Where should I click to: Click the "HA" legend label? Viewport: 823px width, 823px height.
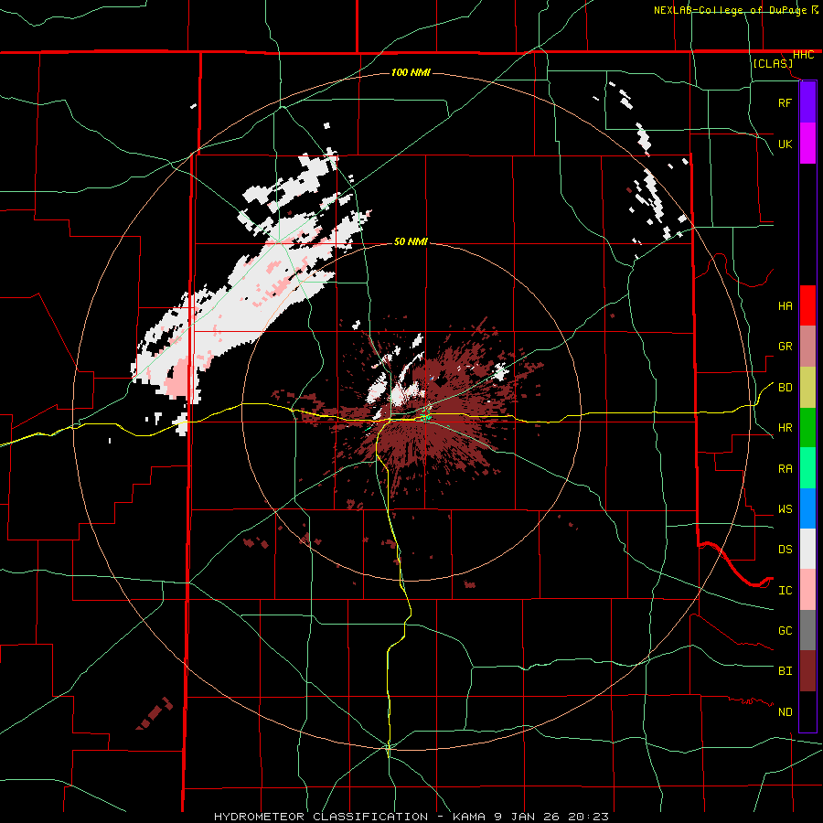click(785, 306)
